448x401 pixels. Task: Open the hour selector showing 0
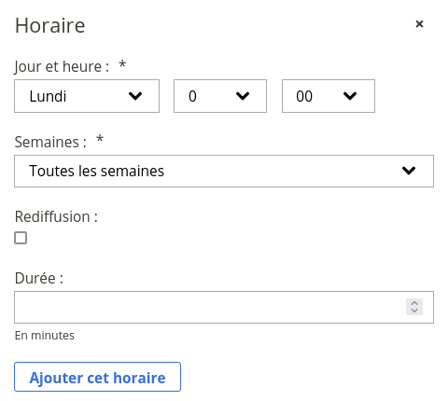coord(220,96)
